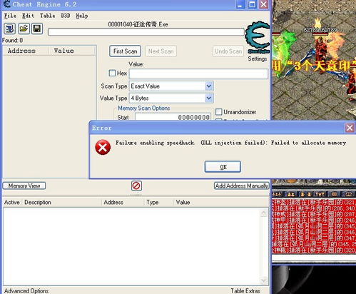The height and width of the screenshot is (294, 356).
Task: Click the Next Scan button
Action: point(161,51)
